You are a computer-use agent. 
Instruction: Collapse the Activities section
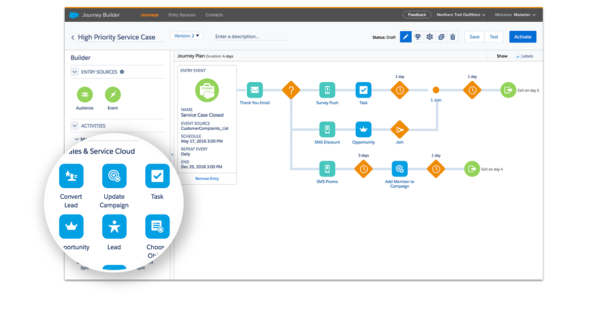click(74, 126)
